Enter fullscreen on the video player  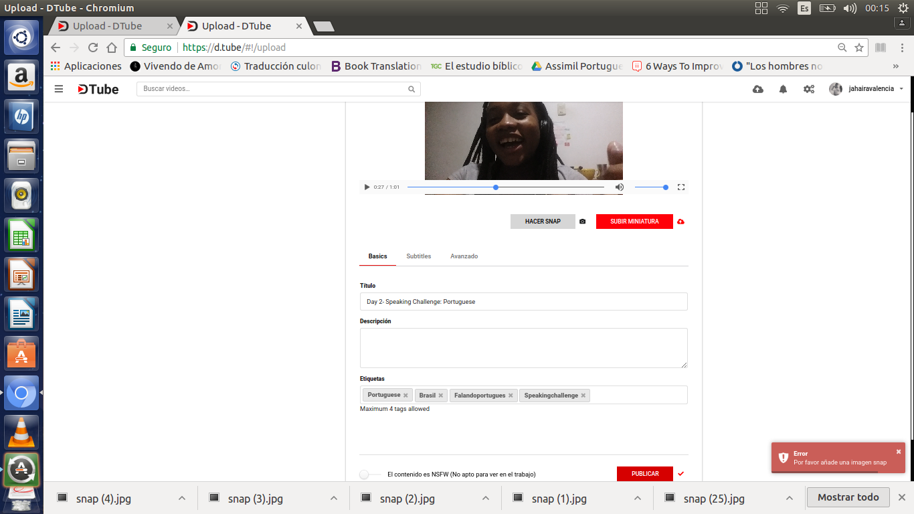tap(681, 187)
